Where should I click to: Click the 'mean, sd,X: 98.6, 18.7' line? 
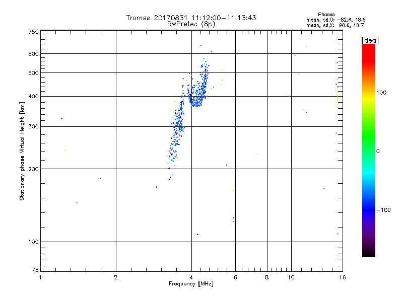click(335, 25)
